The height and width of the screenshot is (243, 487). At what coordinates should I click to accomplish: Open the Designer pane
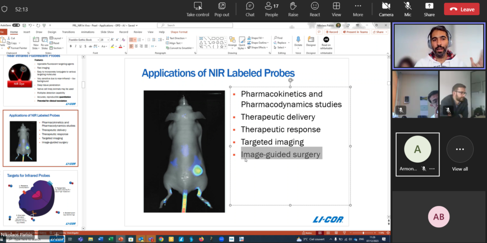click(311, 42)
